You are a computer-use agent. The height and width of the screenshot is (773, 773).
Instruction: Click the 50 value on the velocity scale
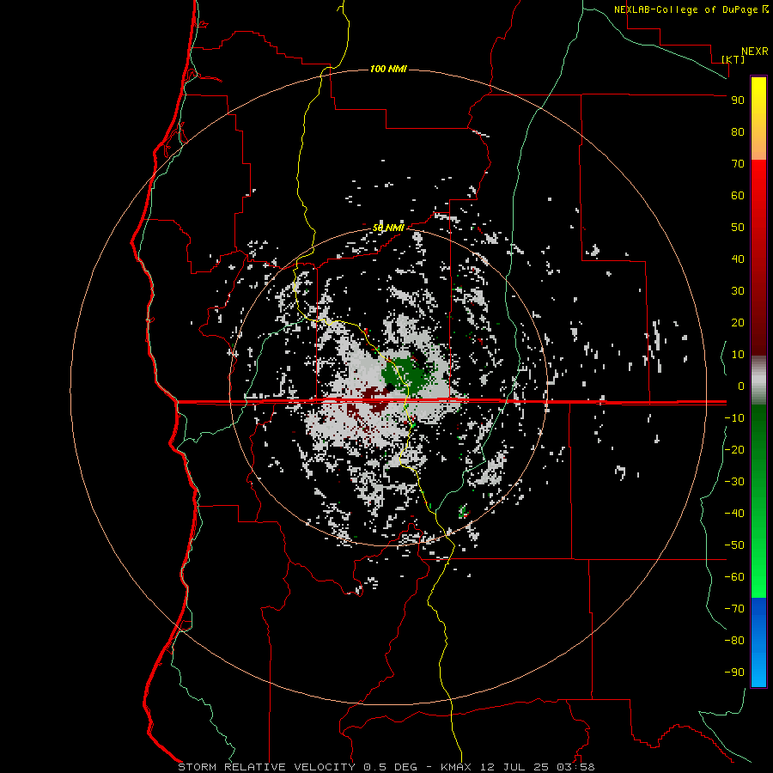tap(738, 228)
